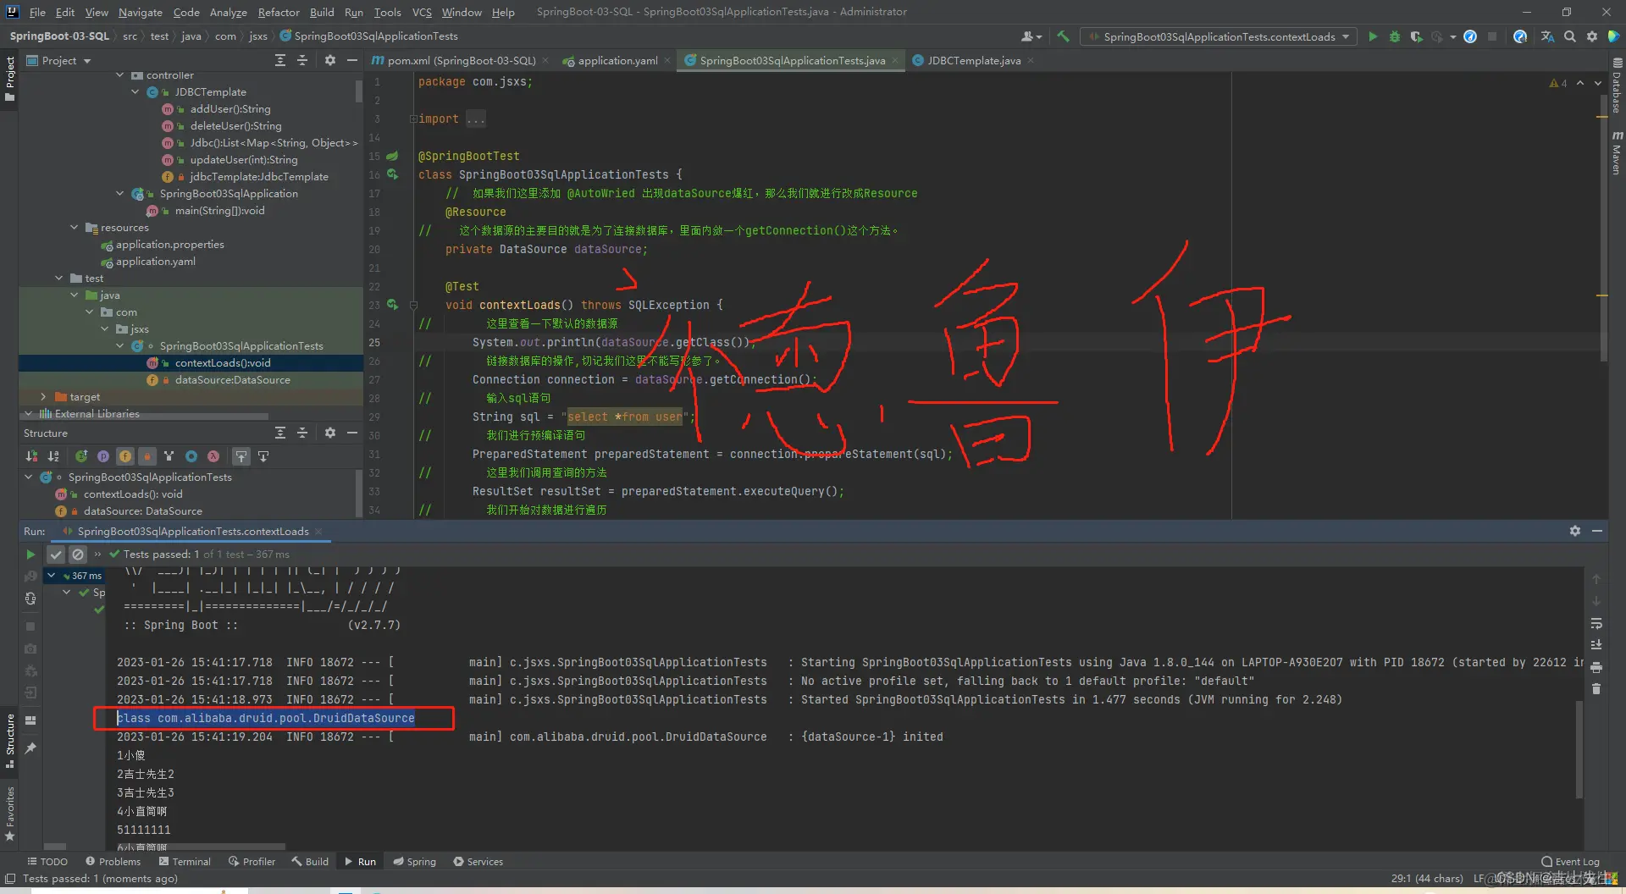Click the console vertical scrollbar
This screenshot has height=894, width=1626.
pyautogui.click(x=1579, y=749)
